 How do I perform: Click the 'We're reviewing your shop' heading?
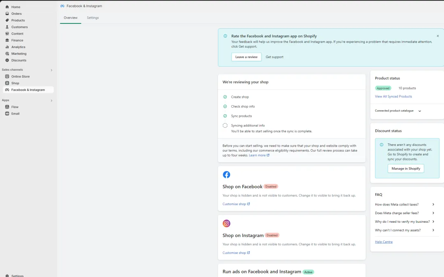[x=245, y=82]
